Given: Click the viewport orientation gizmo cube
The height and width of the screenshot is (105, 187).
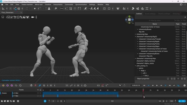Looking at the screenshot, I should click(x=129, y=20).
